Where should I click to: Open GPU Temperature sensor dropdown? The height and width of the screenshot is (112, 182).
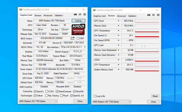pyautogui.click(x=118, y=31)
